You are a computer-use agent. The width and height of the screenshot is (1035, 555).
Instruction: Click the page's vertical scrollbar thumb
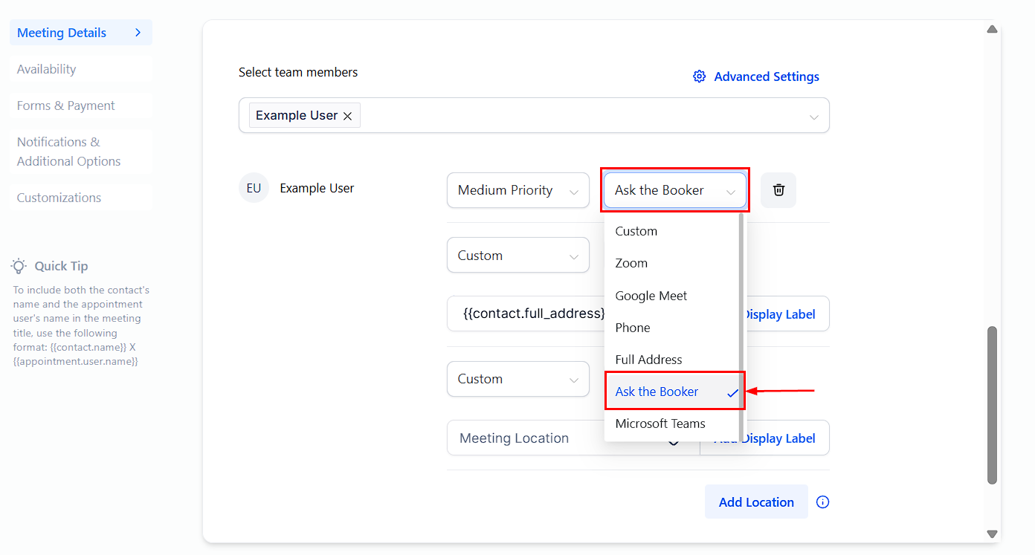click(992, 405)
